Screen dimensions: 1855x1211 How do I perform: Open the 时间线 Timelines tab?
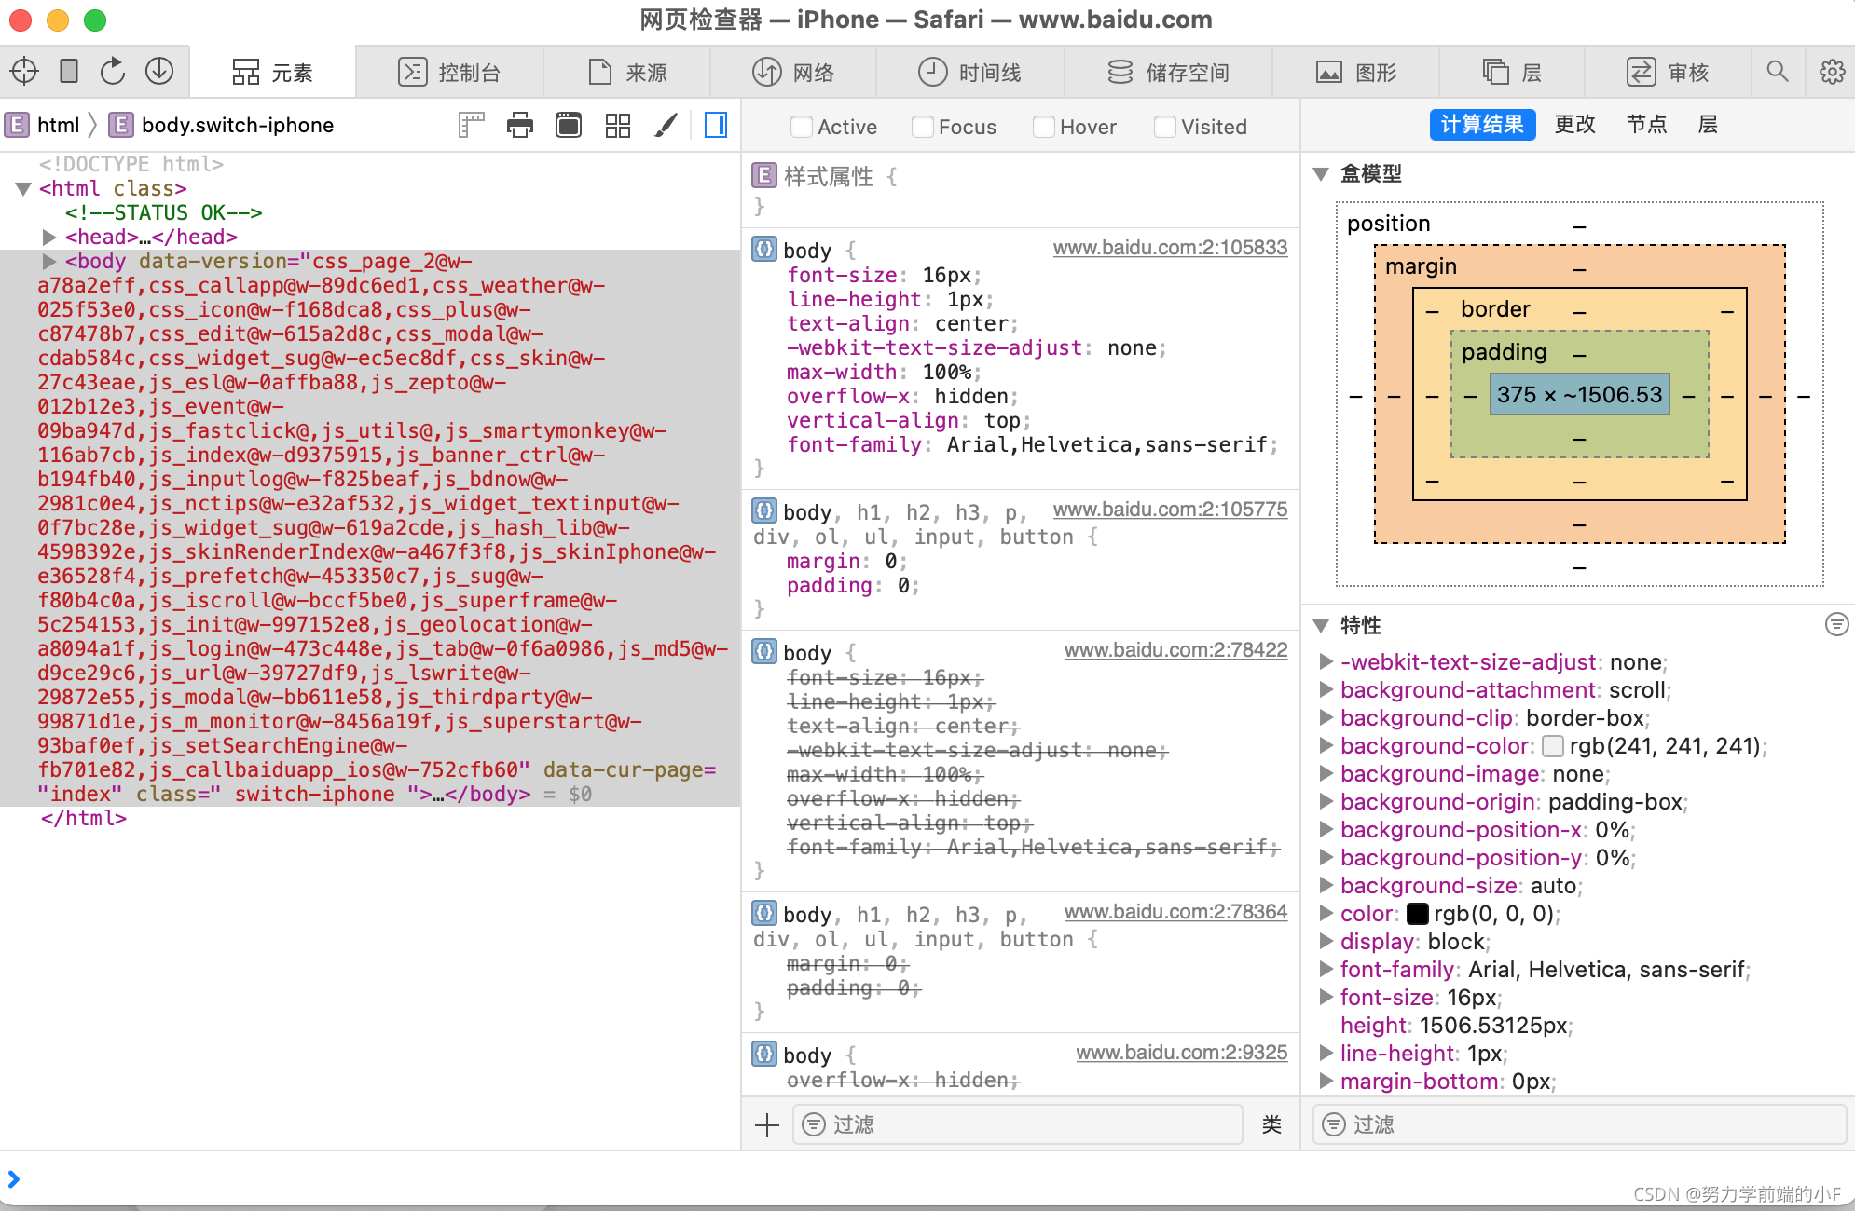coord(969,72)
